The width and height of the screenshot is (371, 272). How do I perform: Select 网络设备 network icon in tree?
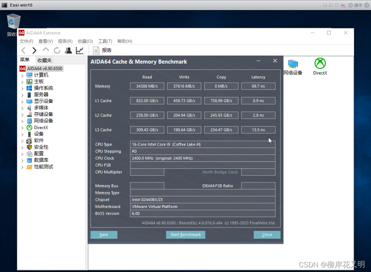[29, 121]
